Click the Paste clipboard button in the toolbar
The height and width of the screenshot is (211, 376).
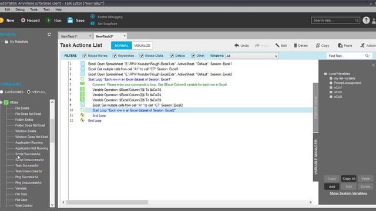pyautogui.click(x=345, y=46)
